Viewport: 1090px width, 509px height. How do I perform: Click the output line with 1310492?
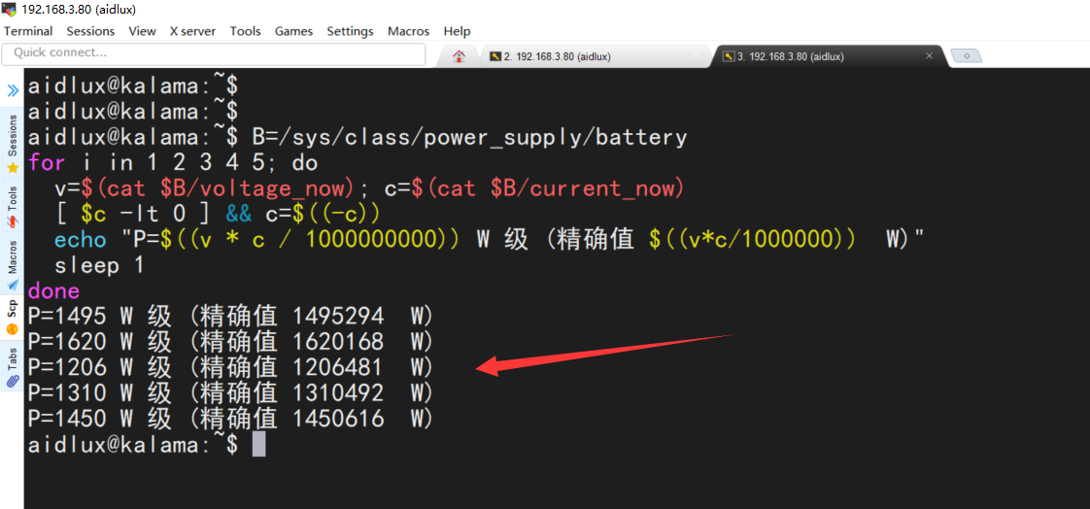(x=230, y=392)
